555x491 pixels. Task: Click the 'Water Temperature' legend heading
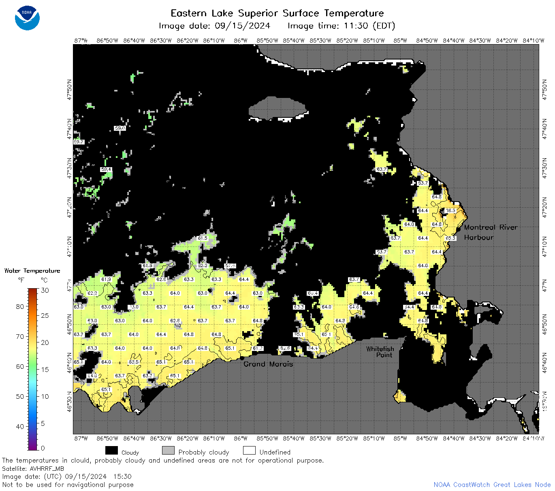[32, 271]
